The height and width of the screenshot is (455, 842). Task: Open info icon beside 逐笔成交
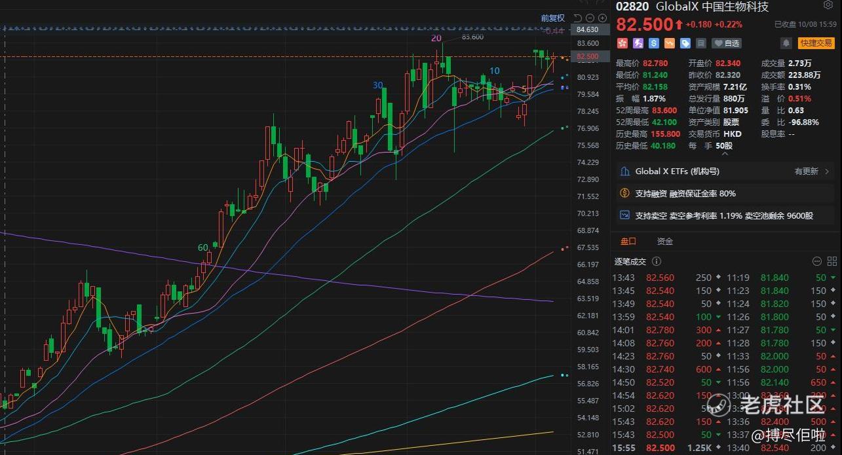pyautogui.click(x=657, y=261)
